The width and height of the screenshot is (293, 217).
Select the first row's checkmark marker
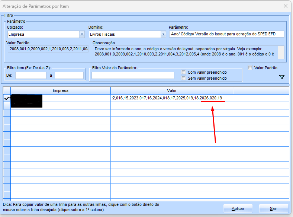point(7,98)
